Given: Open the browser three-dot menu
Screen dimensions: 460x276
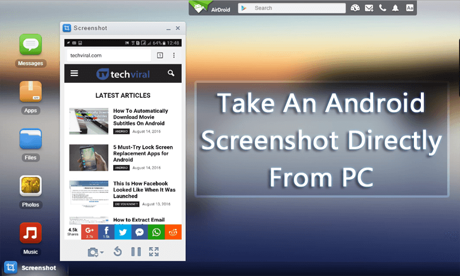Looking at the screenshot, I should click(x=174, y=55).
